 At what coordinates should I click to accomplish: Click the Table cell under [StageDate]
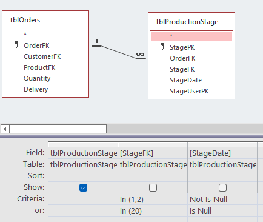tap(222, 164)
